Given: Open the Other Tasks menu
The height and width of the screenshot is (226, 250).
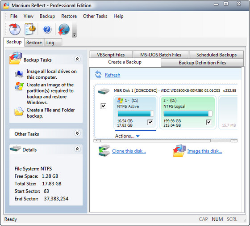Looking at the screenshot, I should tap(95, 16).
